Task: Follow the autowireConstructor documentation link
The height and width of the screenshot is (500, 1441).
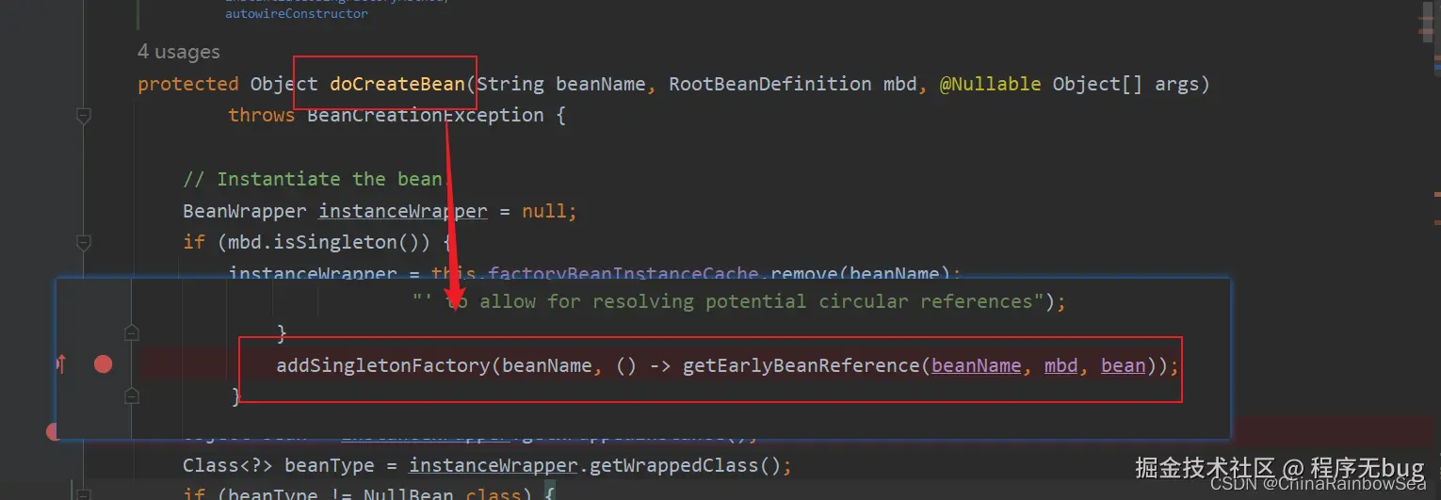Action: (297, 14)
